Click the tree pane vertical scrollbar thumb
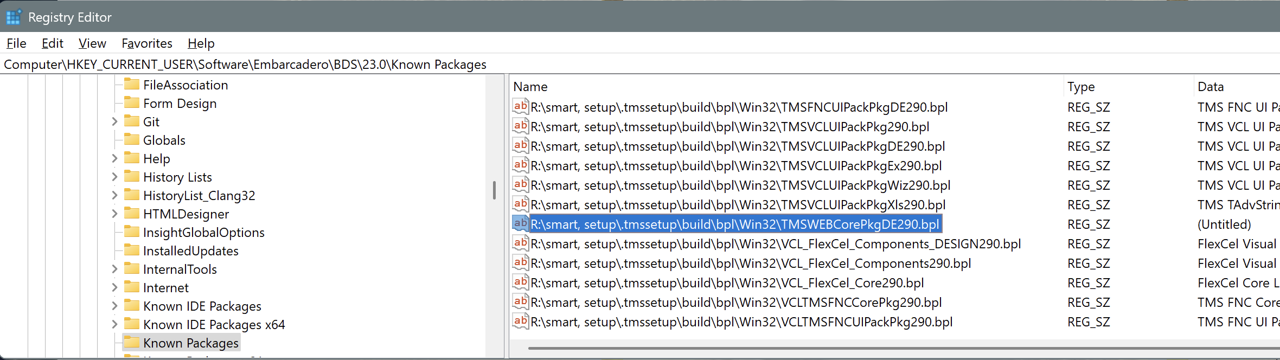 click(x=494, y=190)
